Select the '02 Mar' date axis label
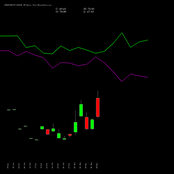The width and height of the screenshot is (174, 174). tap(74, 165)
